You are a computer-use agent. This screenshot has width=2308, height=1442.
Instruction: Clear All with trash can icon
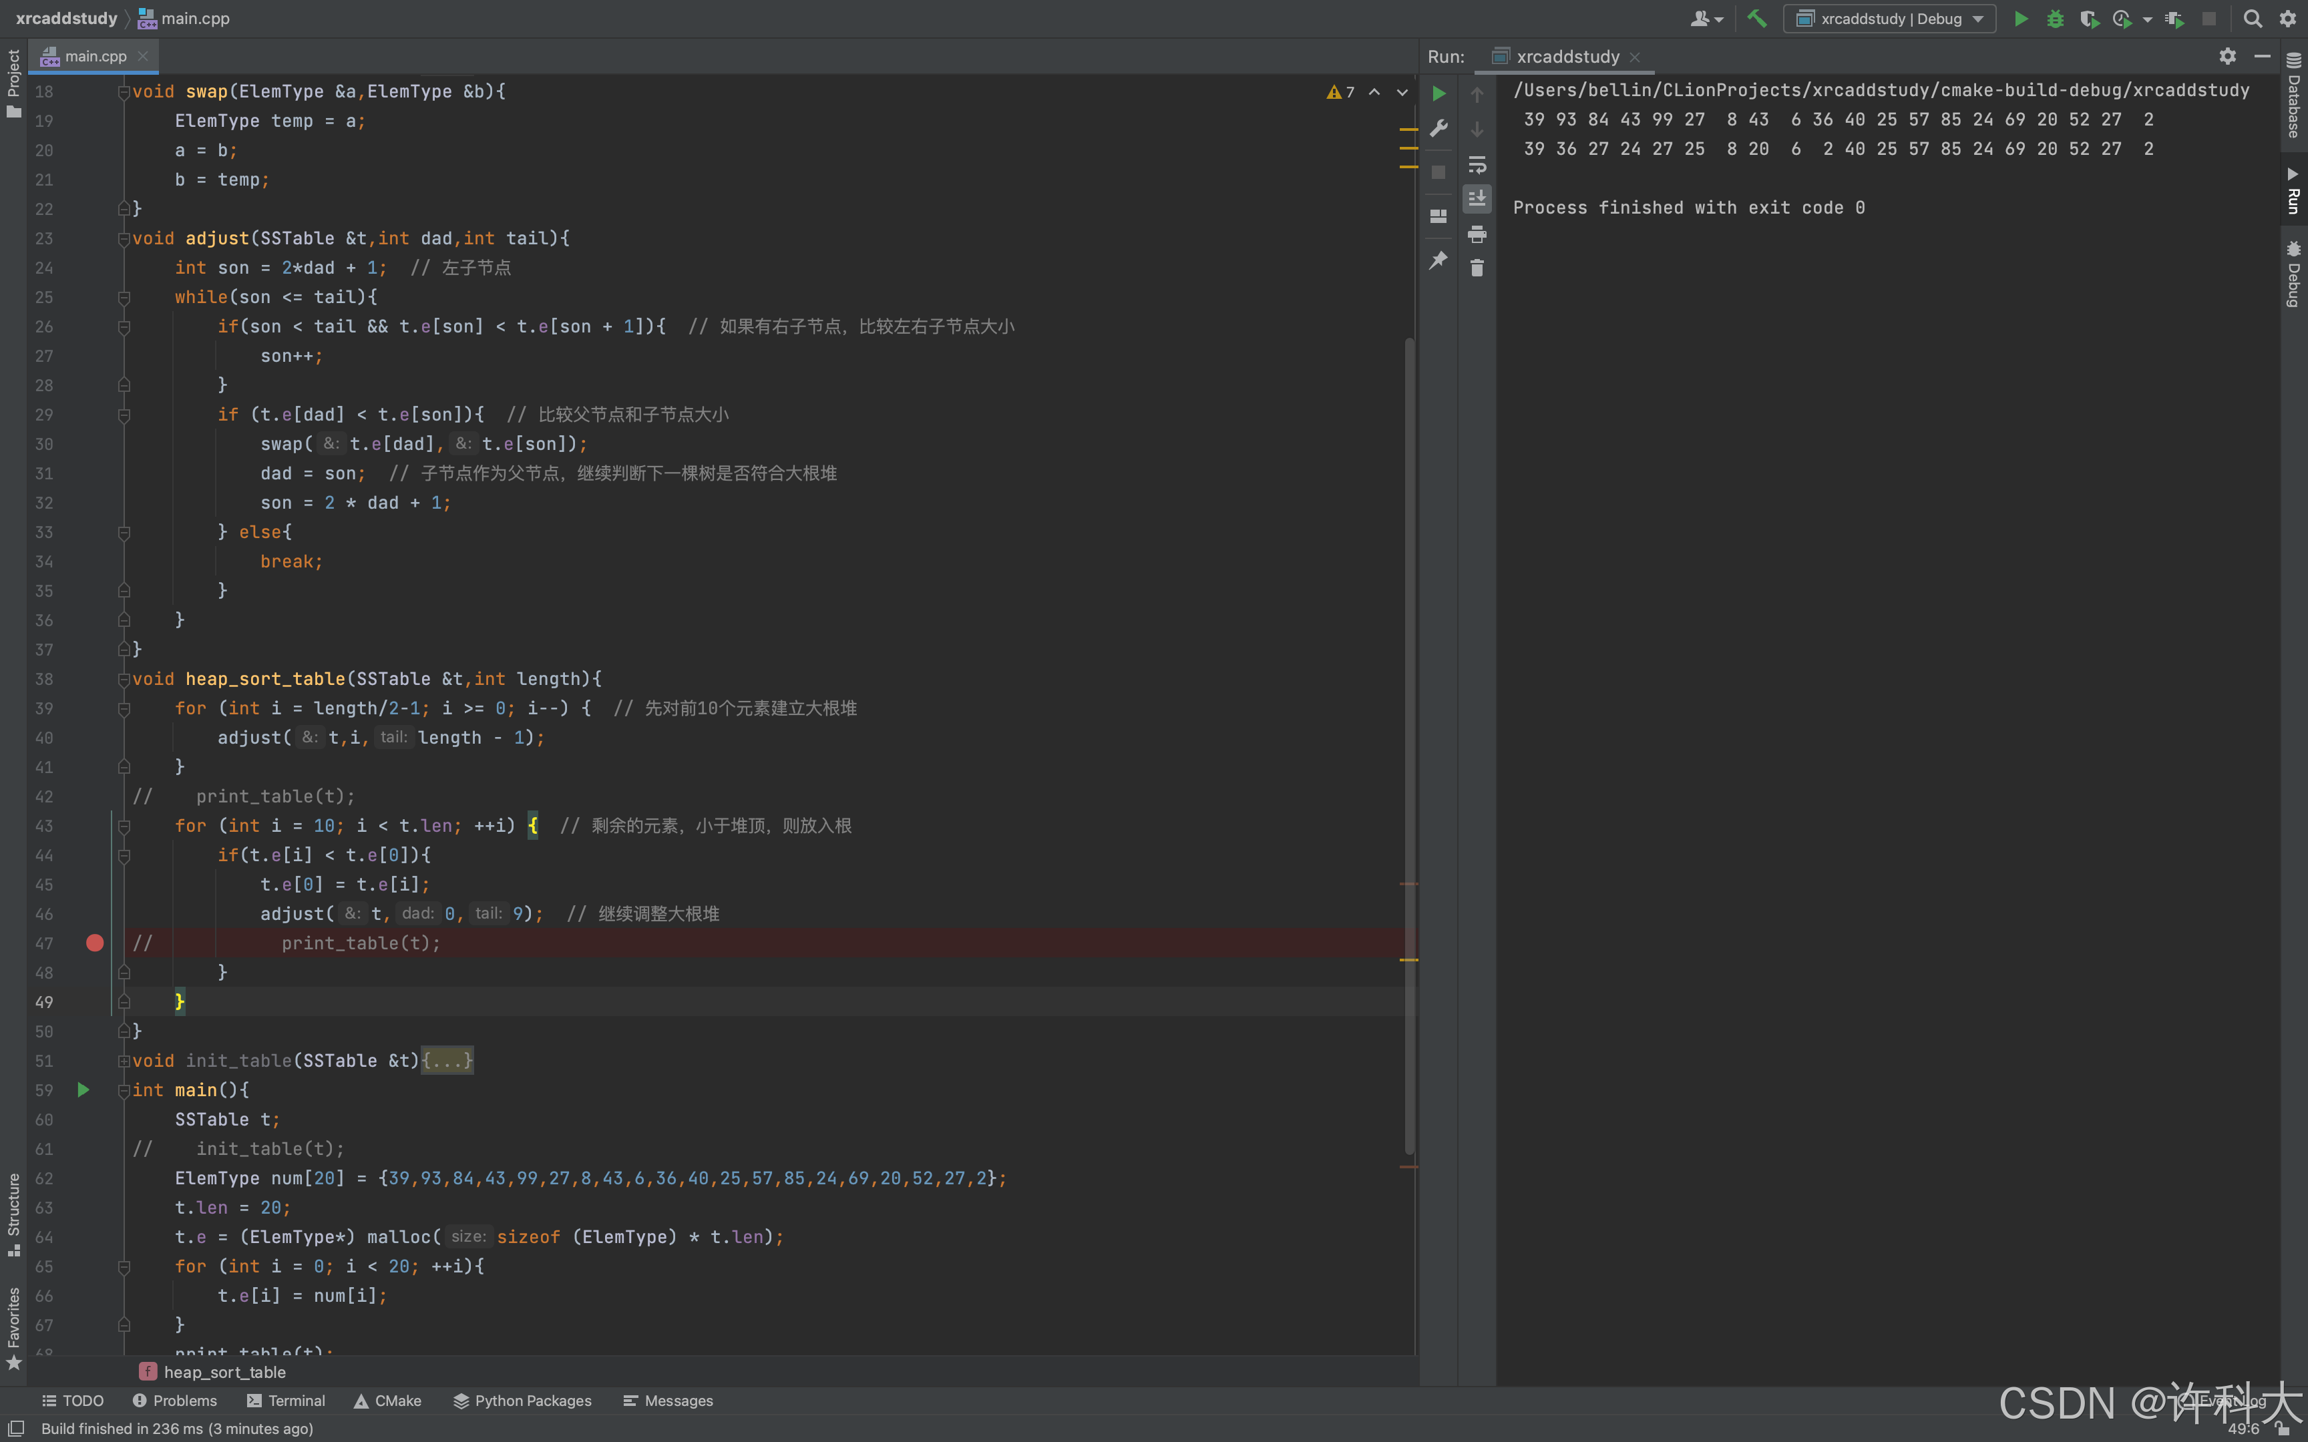click(1477, 268)
